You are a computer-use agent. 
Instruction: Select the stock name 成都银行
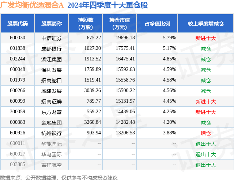52,49
